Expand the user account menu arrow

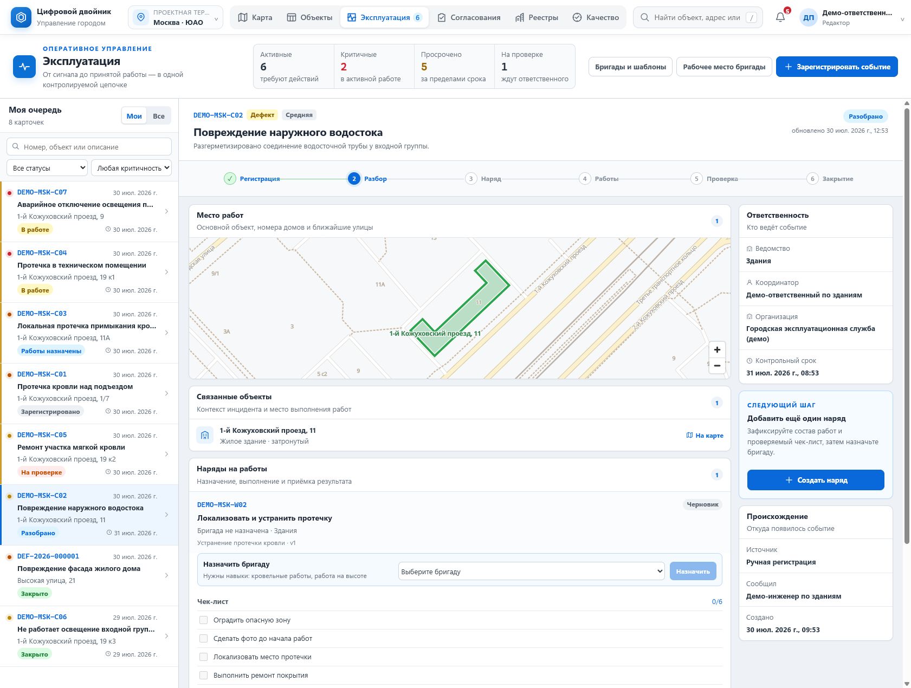click(x=902, y=19)
